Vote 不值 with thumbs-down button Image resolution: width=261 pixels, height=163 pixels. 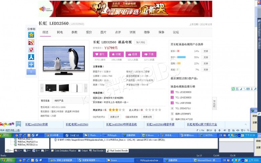(x=149, y=54)
